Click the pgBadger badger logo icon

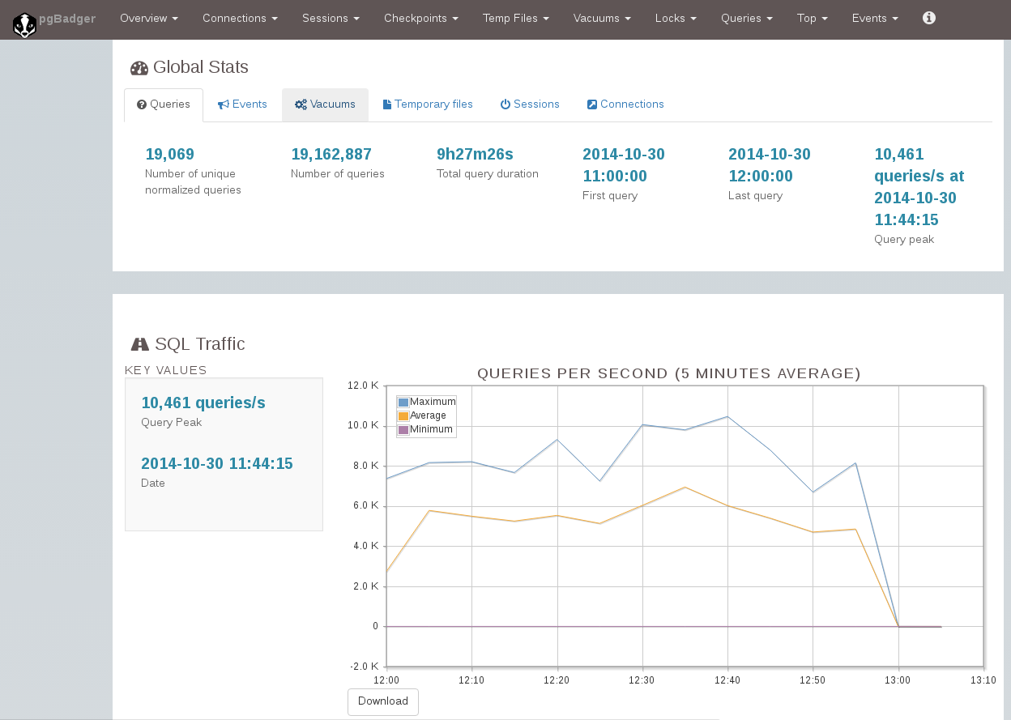pos(25,25)
